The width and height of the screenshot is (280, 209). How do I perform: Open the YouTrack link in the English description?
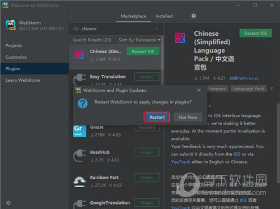point(180,162)
